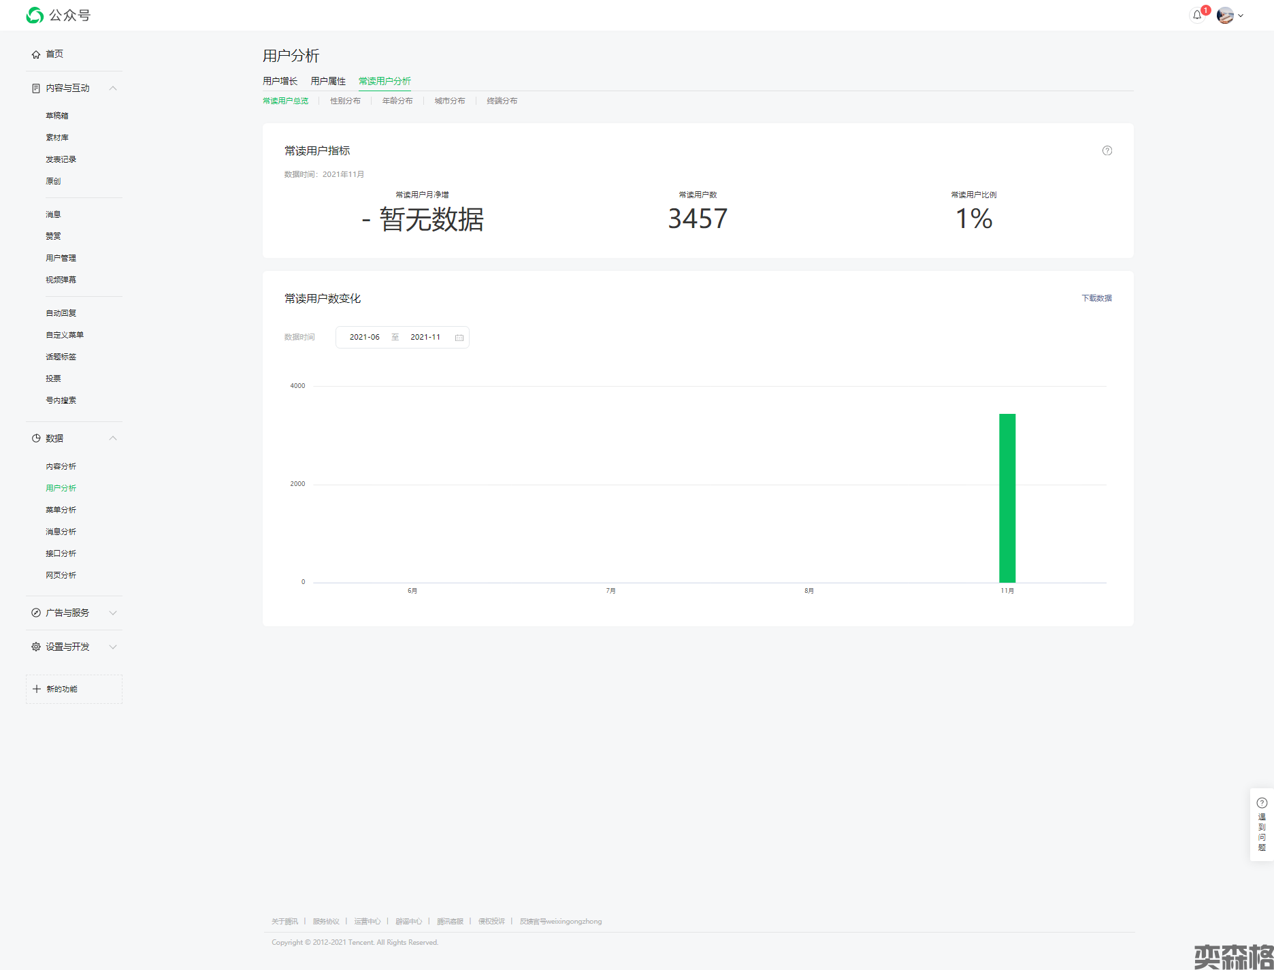The height and width of the screenshot is (970, 1274).
Task: Click the help question mark icon
Action: tap(1107, 150)
